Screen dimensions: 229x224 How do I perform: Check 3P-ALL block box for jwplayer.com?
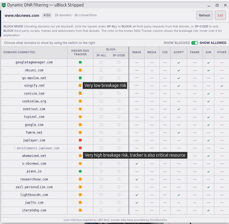coord(101,140)
